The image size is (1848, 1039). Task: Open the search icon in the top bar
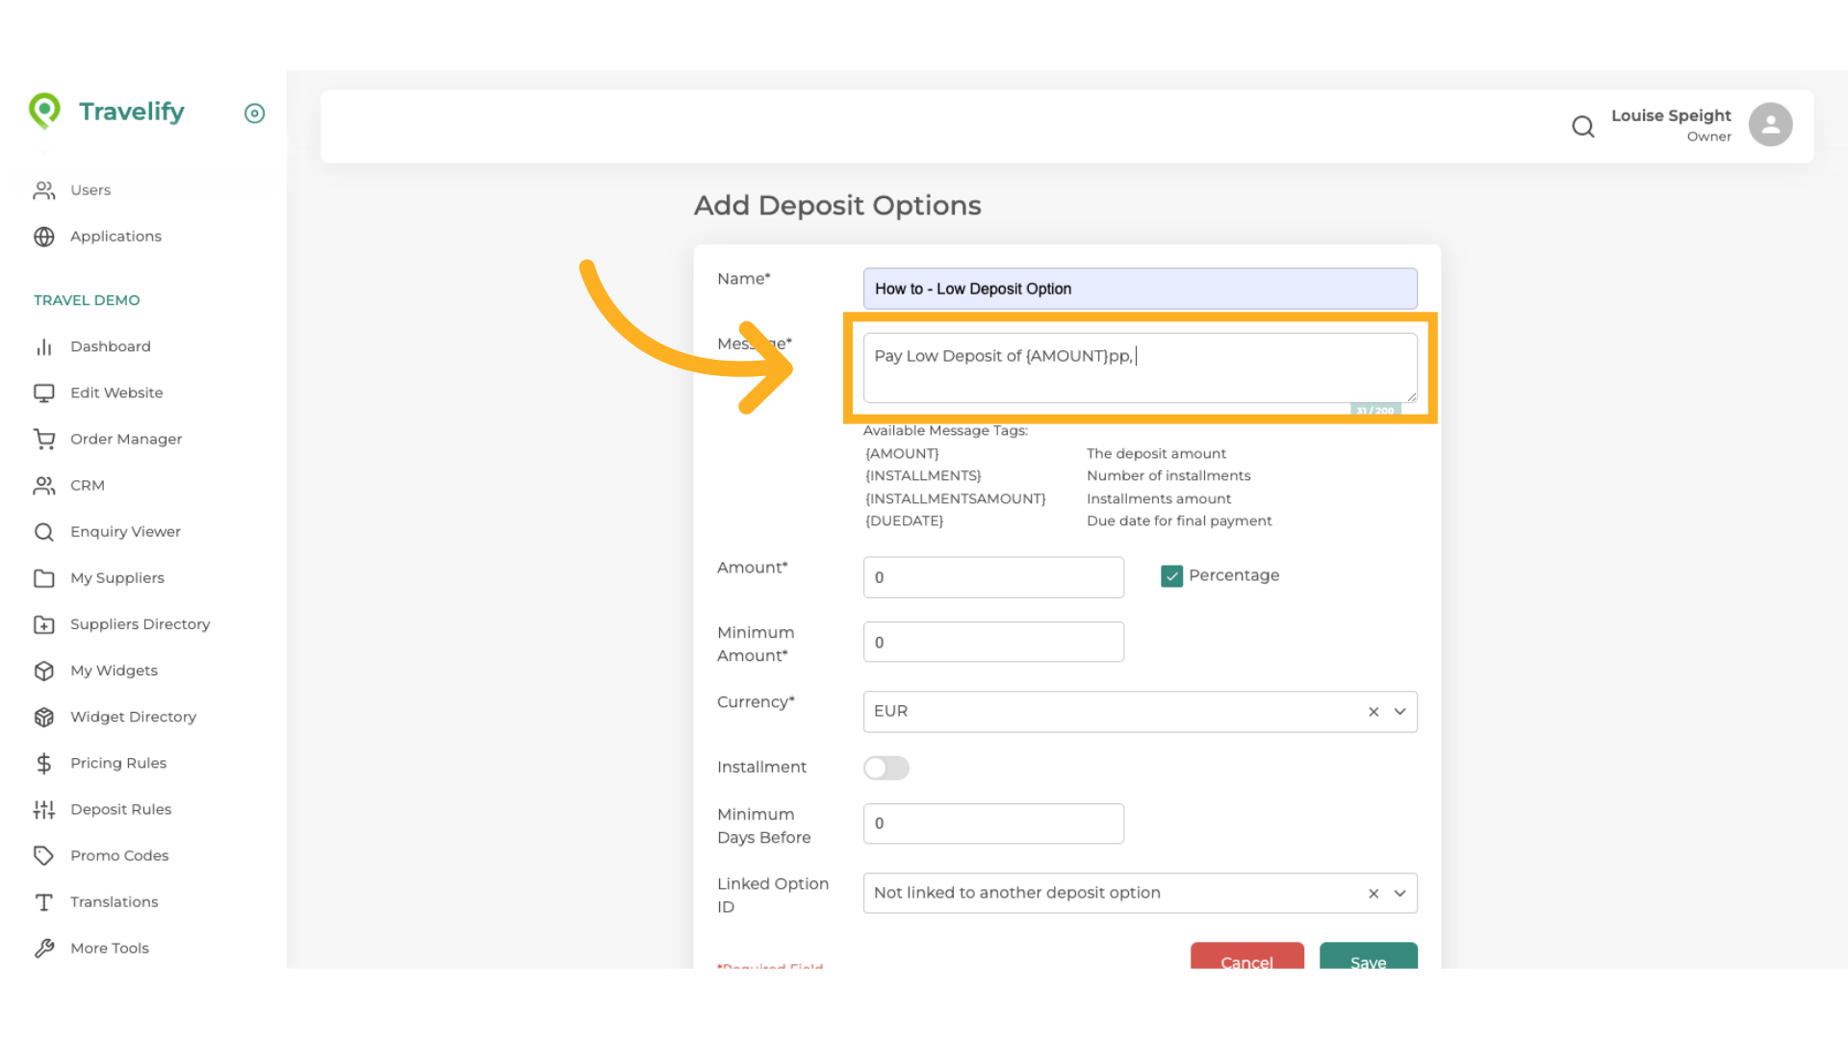coord(1582,126)
